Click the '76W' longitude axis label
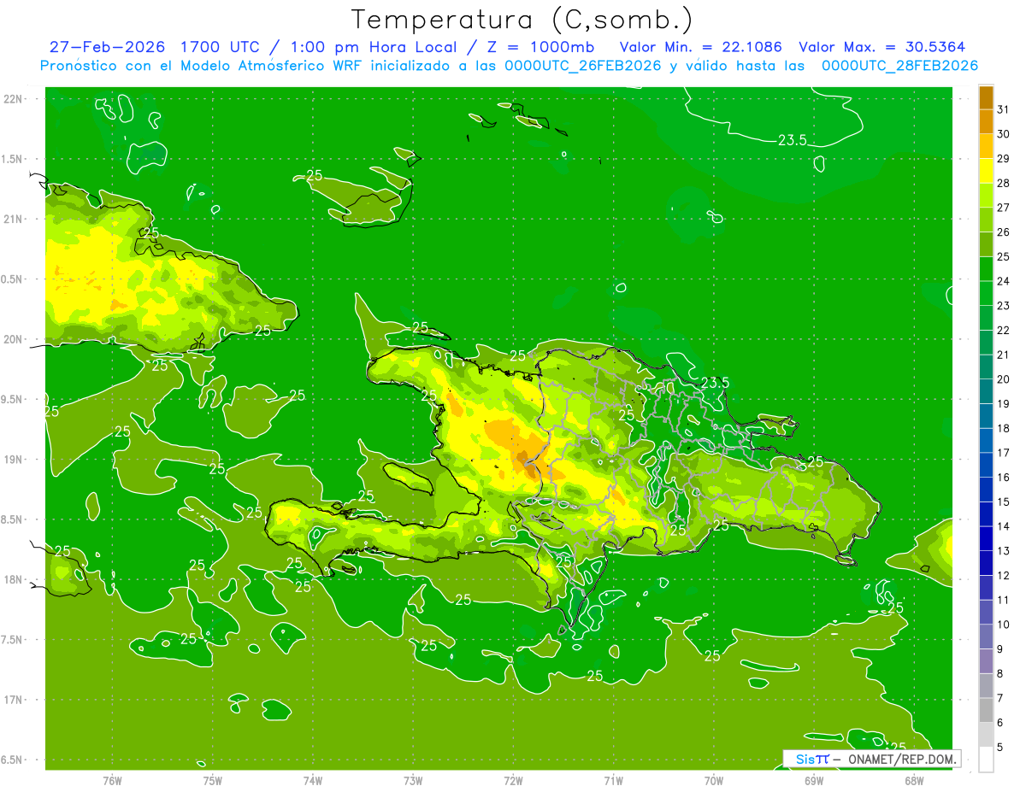The image size is (1026, 792). tap(112, 780)
